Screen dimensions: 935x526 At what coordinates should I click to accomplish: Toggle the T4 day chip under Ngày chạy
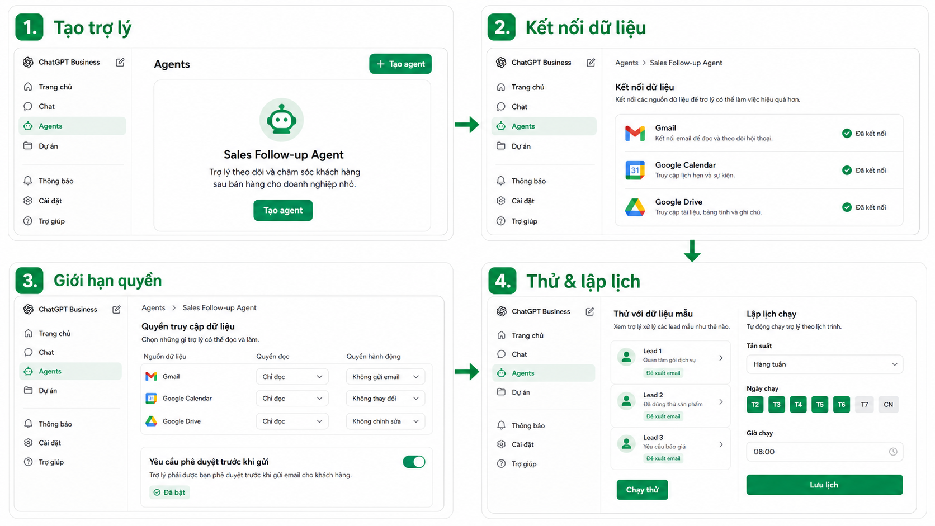coord(798,405)
